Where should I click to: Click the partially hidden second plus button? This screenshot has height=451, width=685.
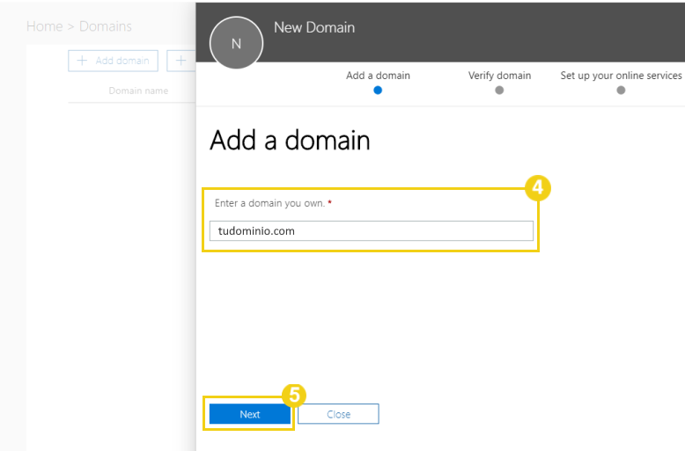pyautogui.click(x=181, y=61)
